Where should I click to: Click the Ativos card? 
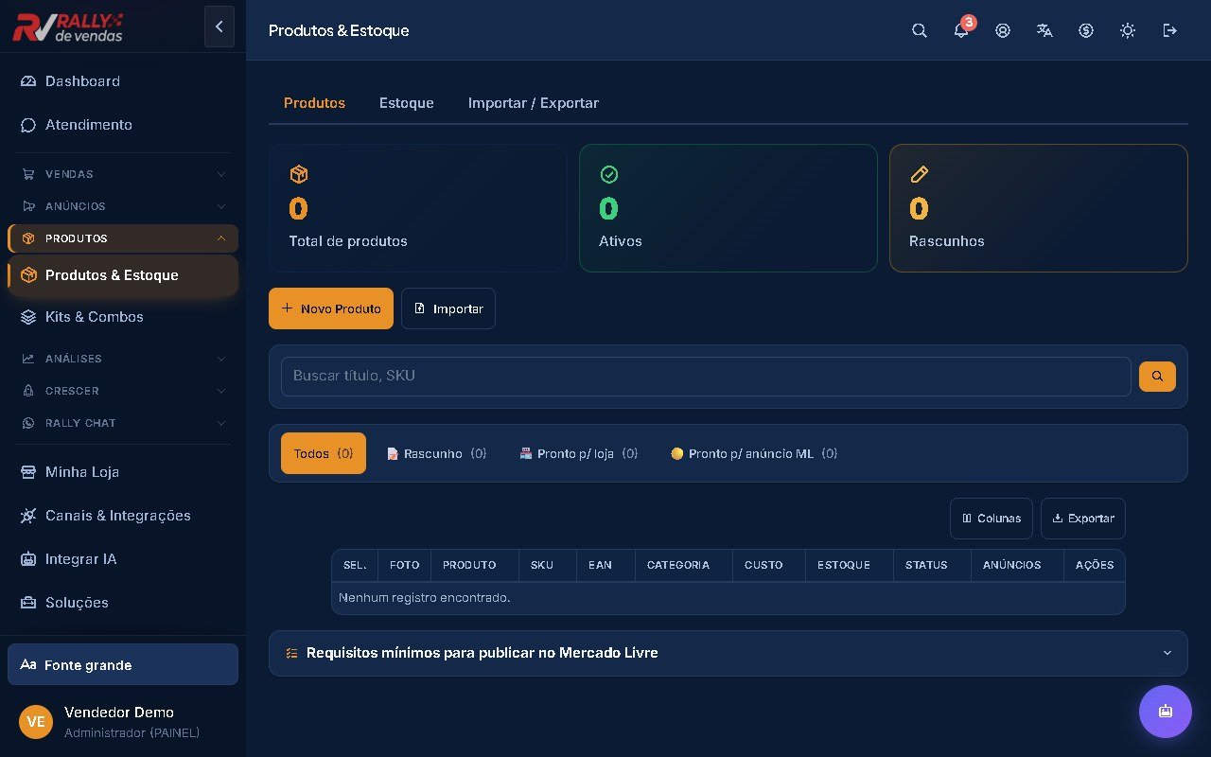[728, 208]
